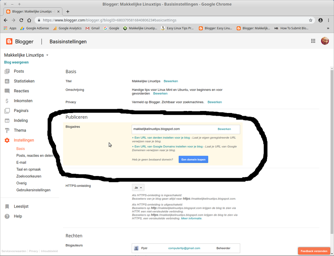This screenshot has width=334, height=256.
Task: Open the Privacy footer link
Action: coord(34,251)
